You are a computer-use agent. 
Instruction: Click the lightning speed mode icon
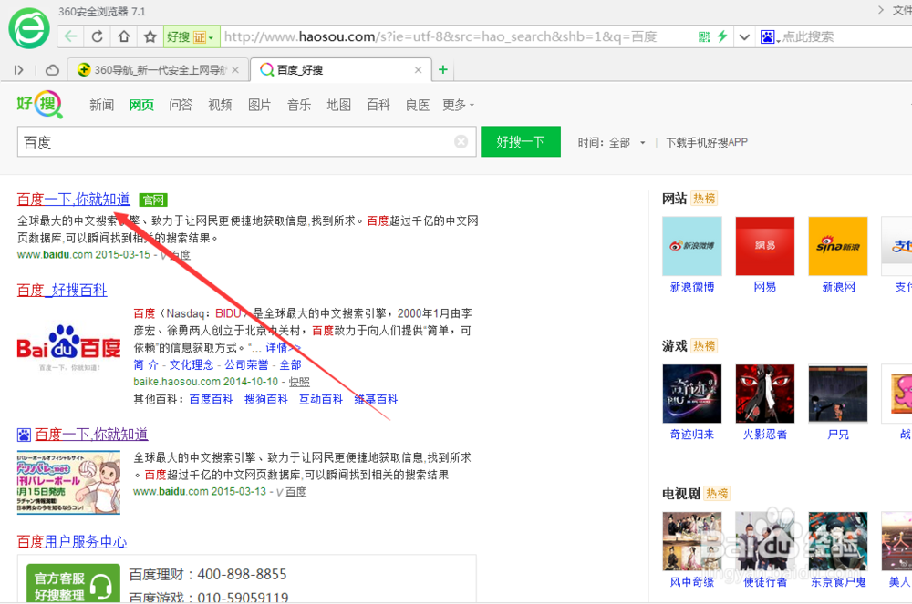click(722, 36)
